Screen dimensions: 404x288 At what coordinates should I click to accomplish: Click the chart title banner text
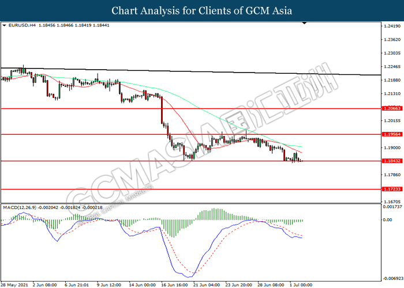pyautogui.click(x=202, y=10)
